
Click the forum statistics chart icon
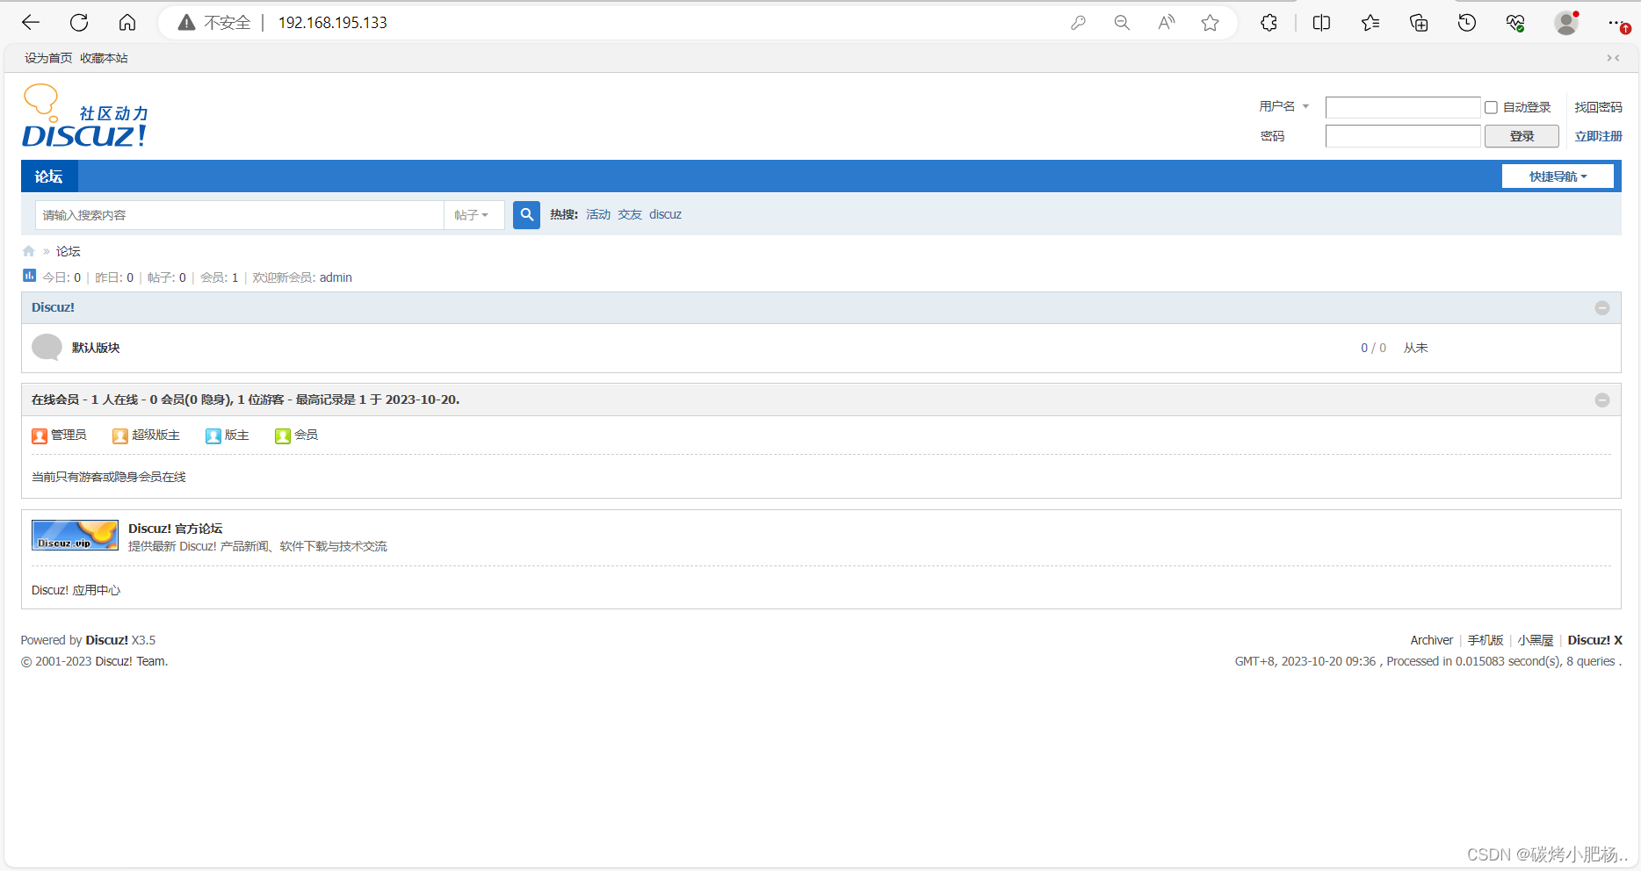[x=29, y=276]
